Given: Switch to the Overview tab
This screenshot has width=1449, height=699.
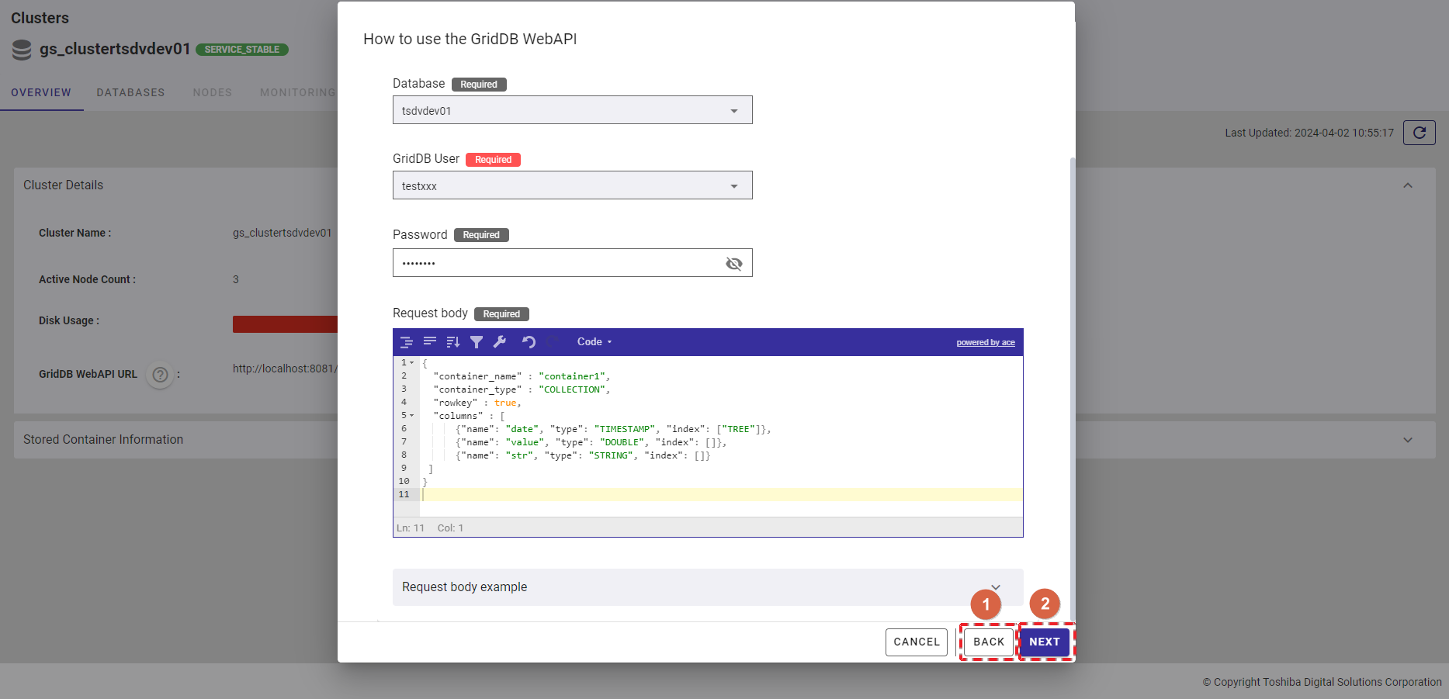Looking at the screenshot, I should 41,92.
